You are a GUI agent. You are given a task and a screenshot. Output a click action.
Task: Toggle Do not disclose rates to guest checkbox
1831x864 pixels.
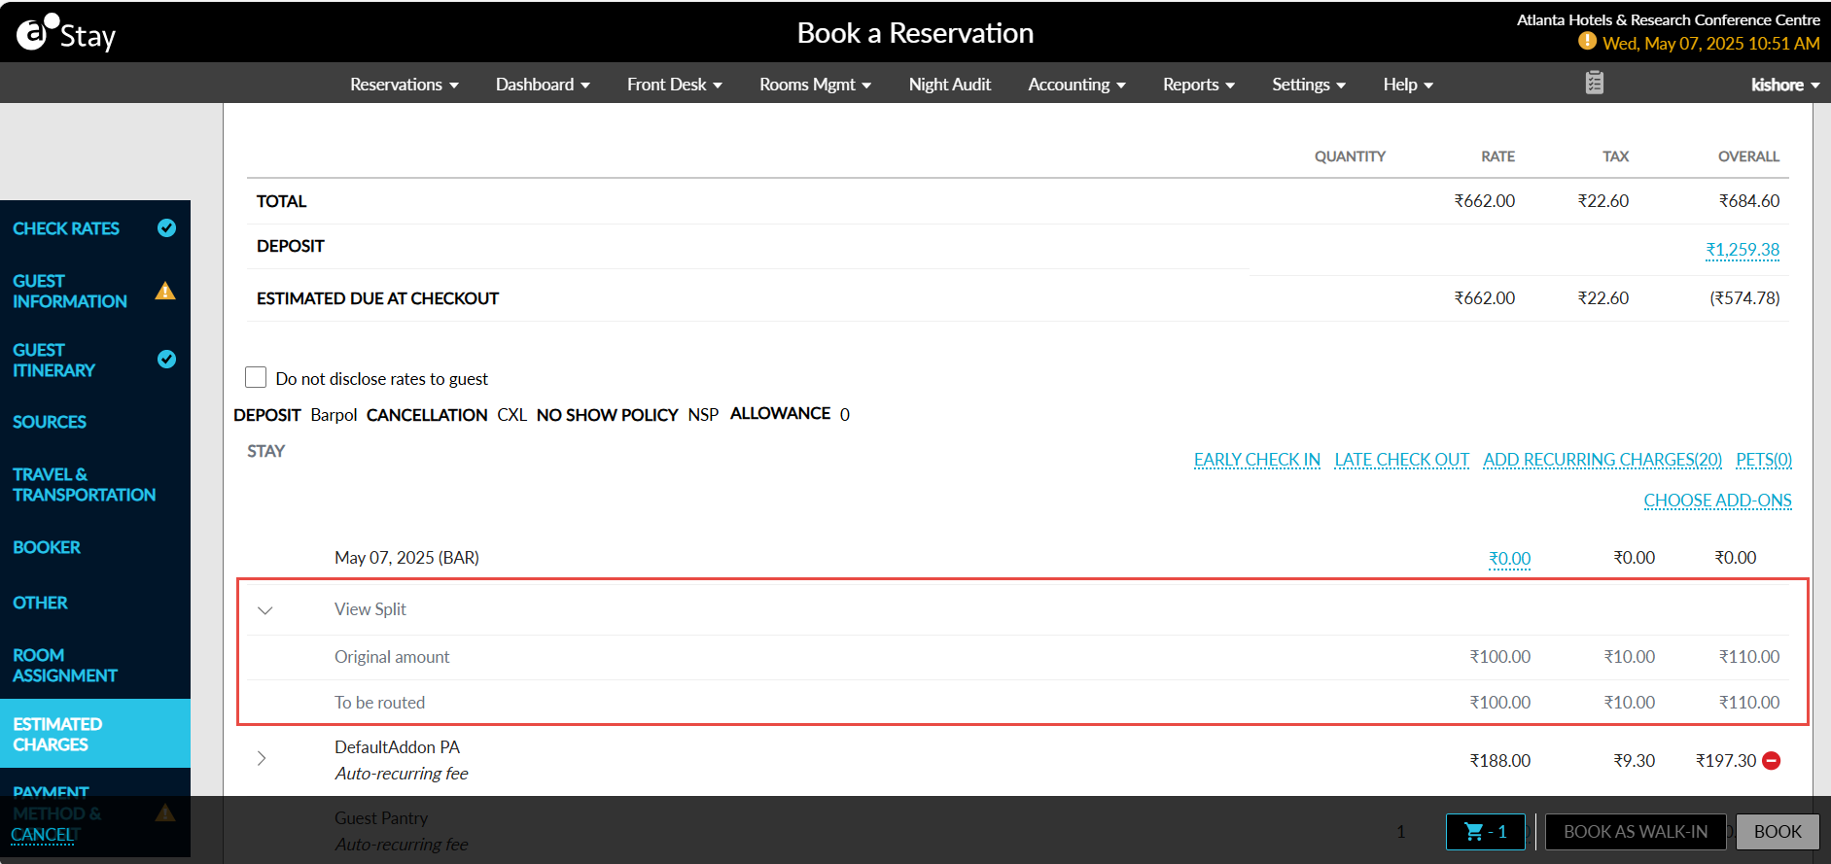point(256,377)
